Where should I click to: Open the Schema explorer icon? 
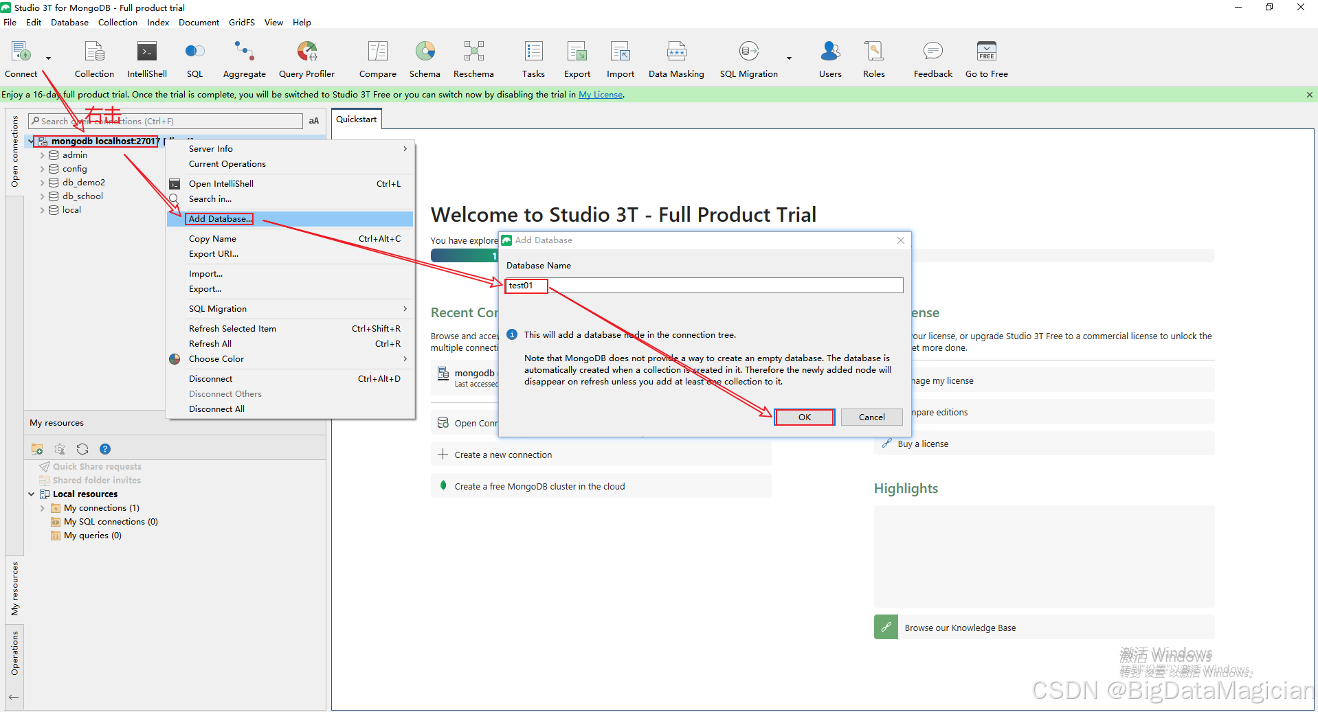pos(425,59)
